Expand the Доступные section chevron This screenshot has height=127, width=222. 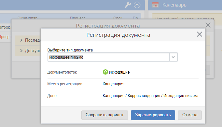pos(21,50)
